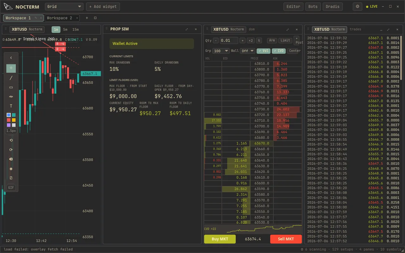Viewport: 405px width, 253px height.
Task: Toggle the CVD checkbox in DOM
Action: (279, 51)
